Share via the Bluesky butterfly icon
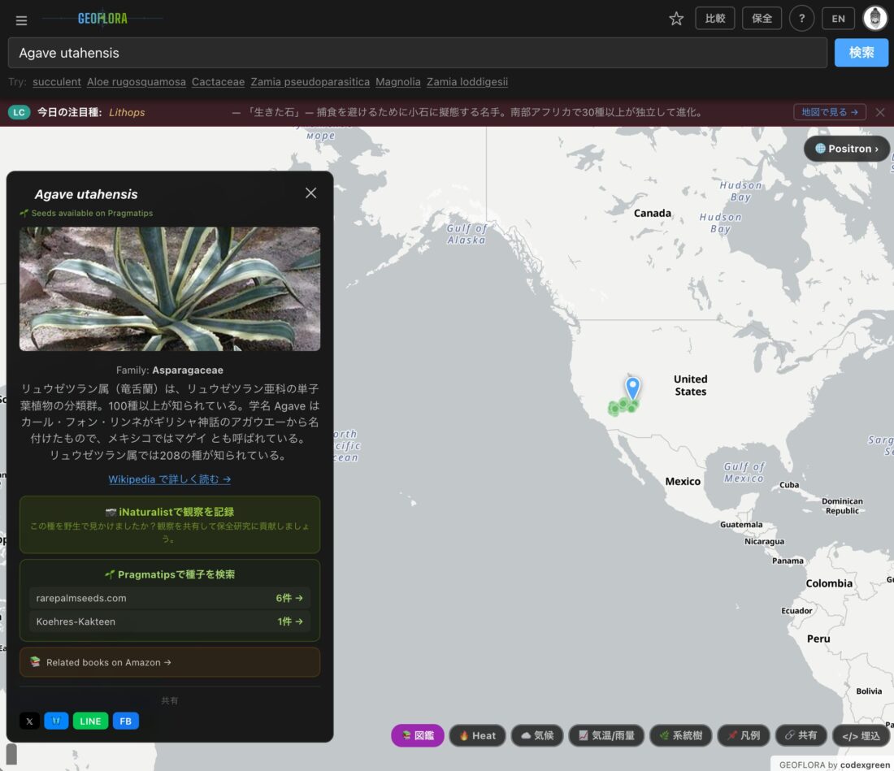Screen dimensions: 894x771 (x=56, y=721)
